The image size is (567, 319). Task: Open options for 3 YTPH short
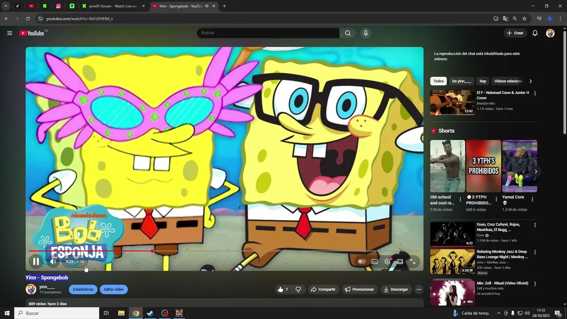(496, 199)
